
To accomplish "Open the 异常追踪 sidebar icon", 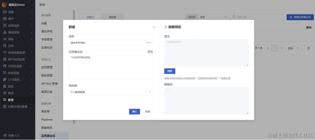I will click(x=5, y=26).
